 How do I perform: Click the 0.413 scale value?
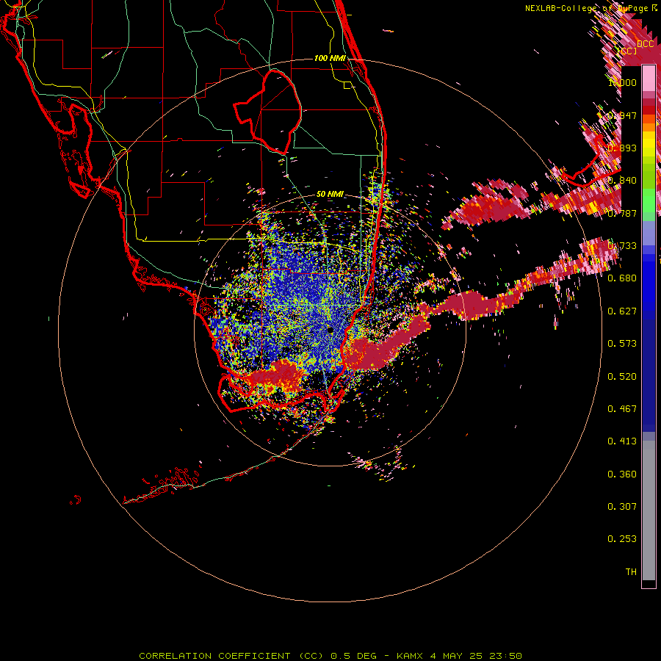[622, 441]
